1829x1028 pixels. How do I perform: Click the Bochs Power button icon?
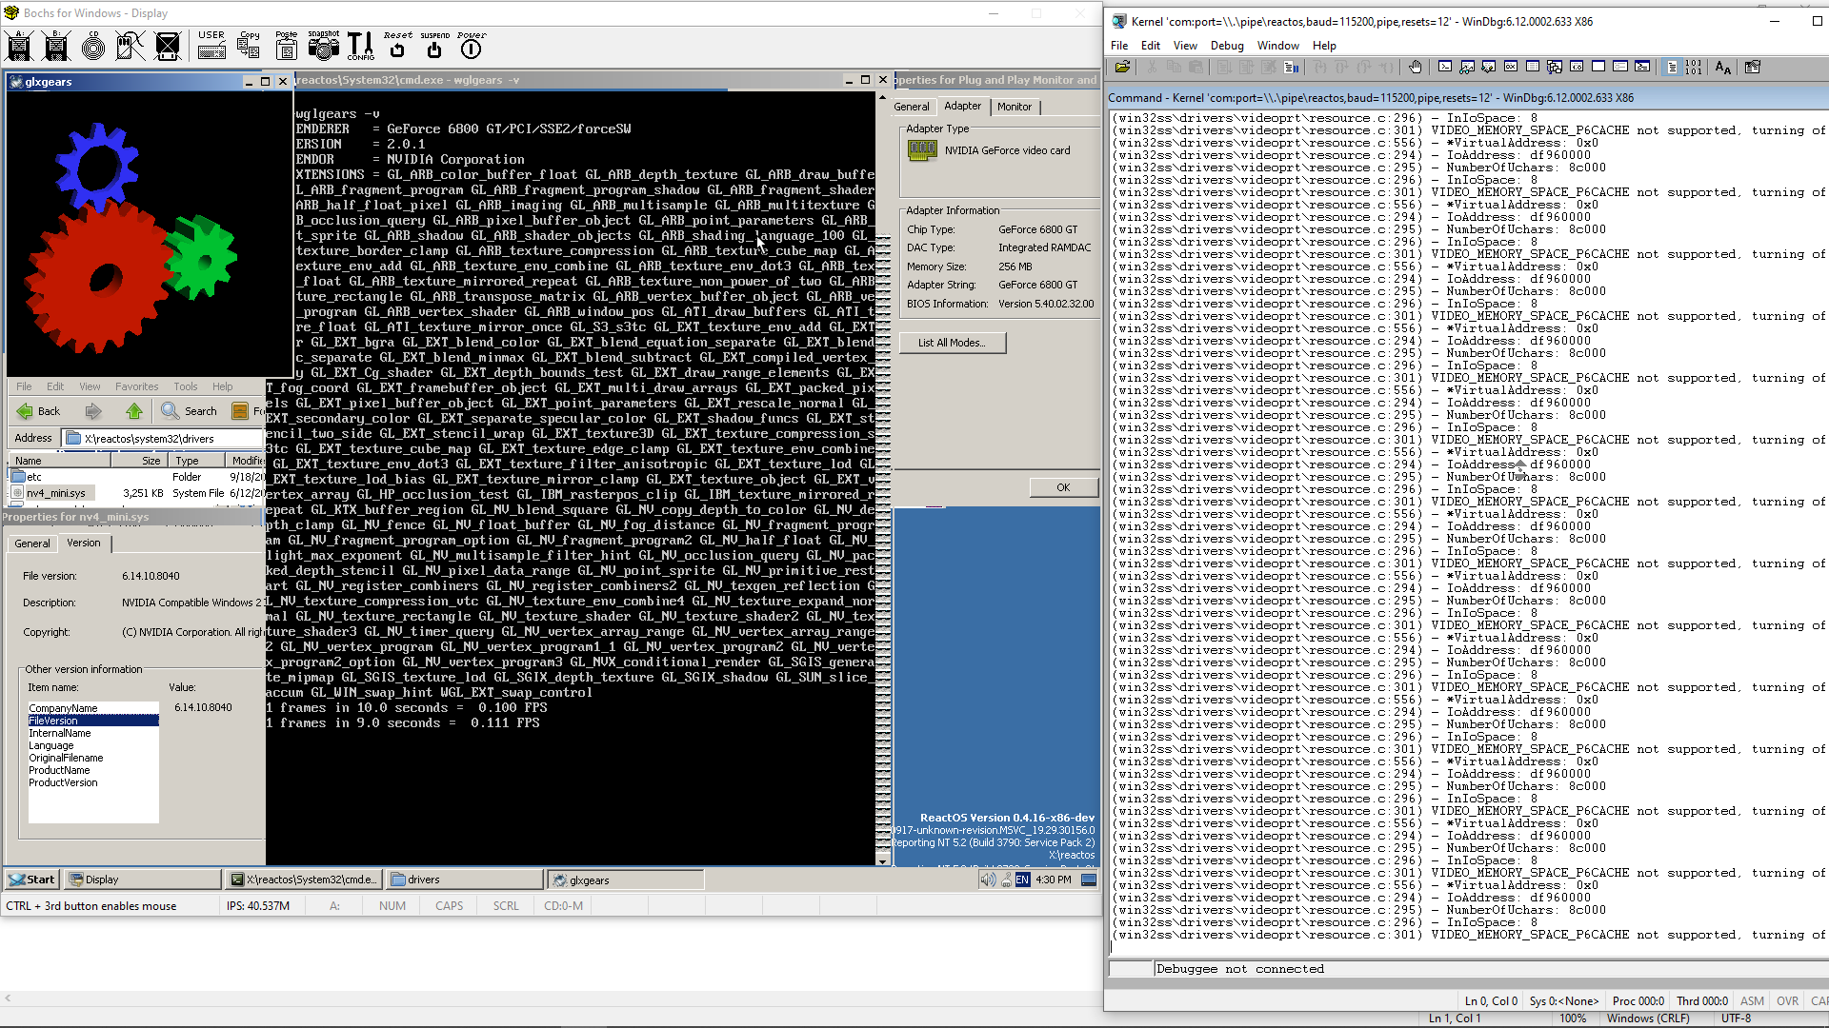coord(471,46)
